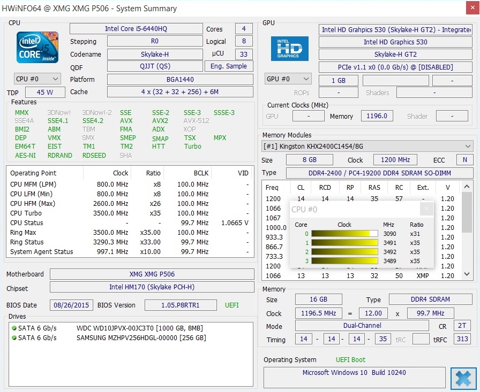
Task: Click the Skylake-H GT2 GPU field
Action: [x=395, y=55]
